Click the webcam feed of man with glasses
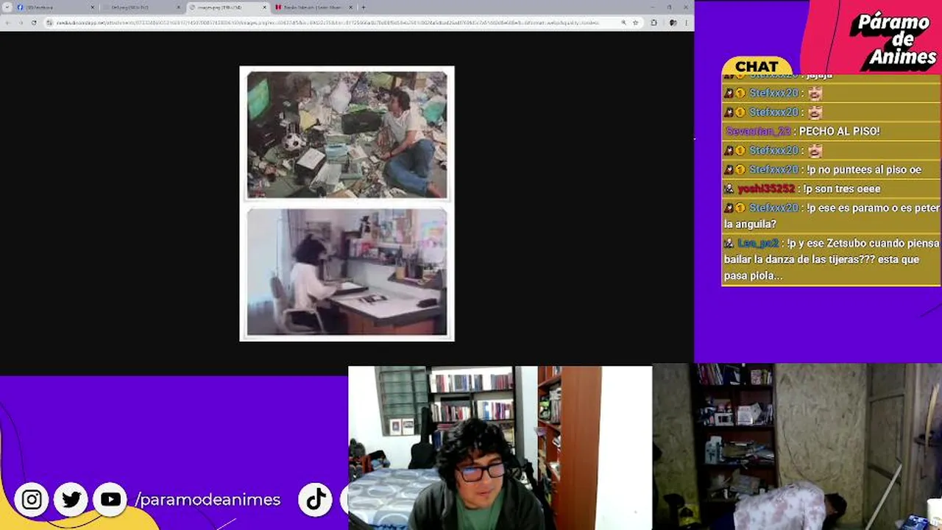 (500, 448)
